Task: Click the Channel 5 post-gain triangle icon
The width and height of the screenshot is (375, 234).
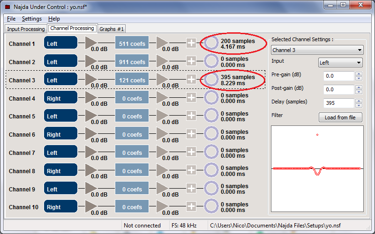Action: 162,116
